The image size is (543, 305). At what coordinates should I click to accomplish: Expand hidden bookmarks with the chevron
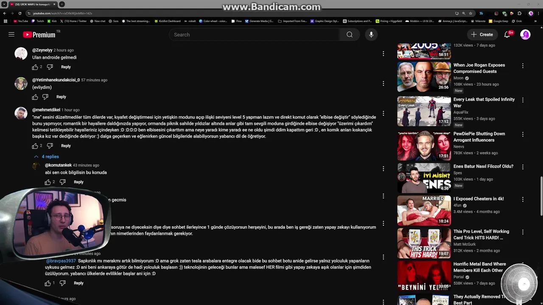[x=535, y=21]
